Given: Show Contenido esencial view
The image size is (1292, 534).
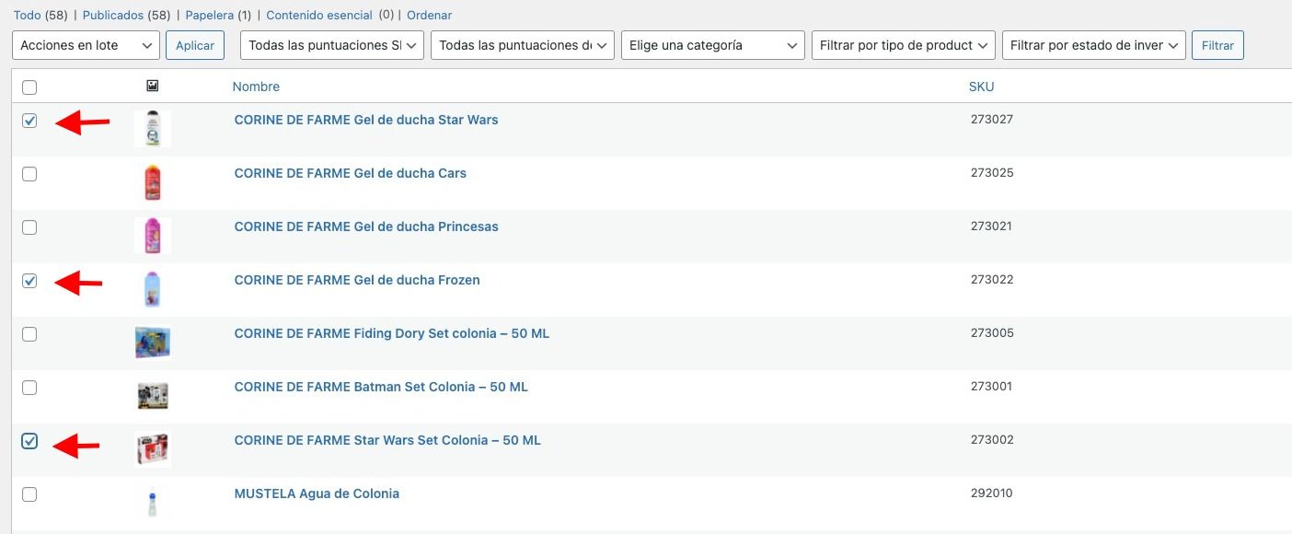Looking at the screenshot, I should [x=319, y=16].
